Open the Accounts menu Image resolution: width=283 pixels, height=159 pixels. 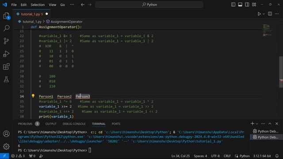pyautogui.click(x=6, y=134)
